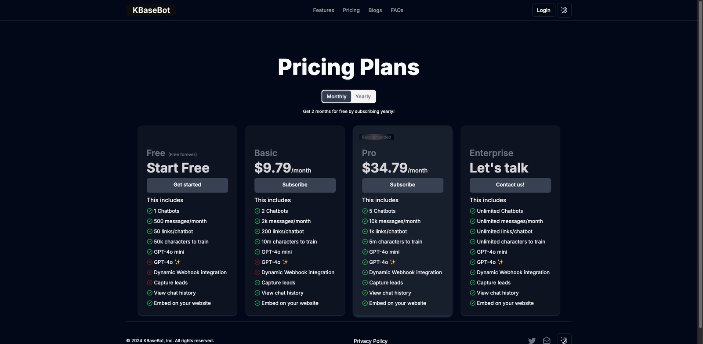Screen dimensions: 703x344
Task: Open the Features nav item
Action: (323, 10)
